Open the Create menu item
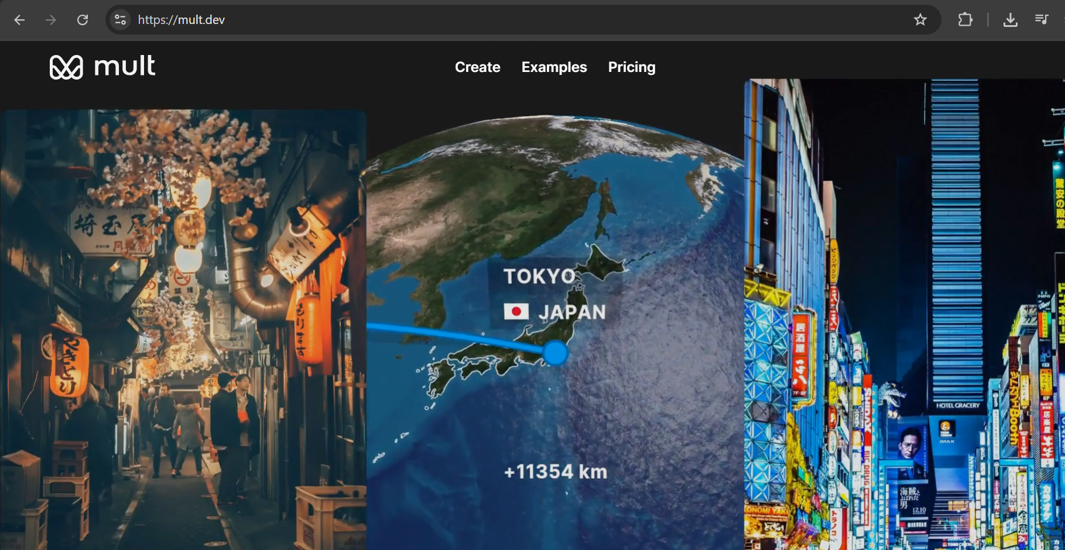The image size is (1065, 550). coord(478,67)
